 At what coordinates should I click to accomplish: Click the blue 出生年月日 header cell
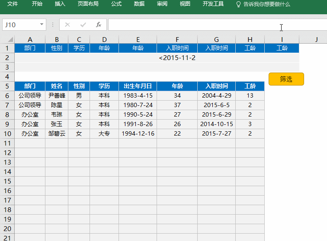(138, 86)
